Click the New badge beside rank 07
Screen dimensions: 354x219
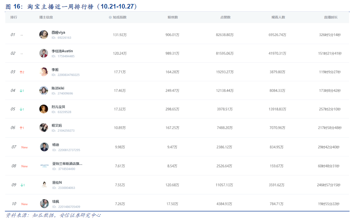click(x=24, y=147)
